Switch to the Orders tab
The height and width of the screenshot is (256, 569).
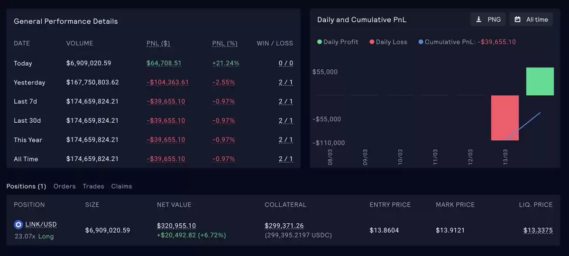(x=64, y=186)
